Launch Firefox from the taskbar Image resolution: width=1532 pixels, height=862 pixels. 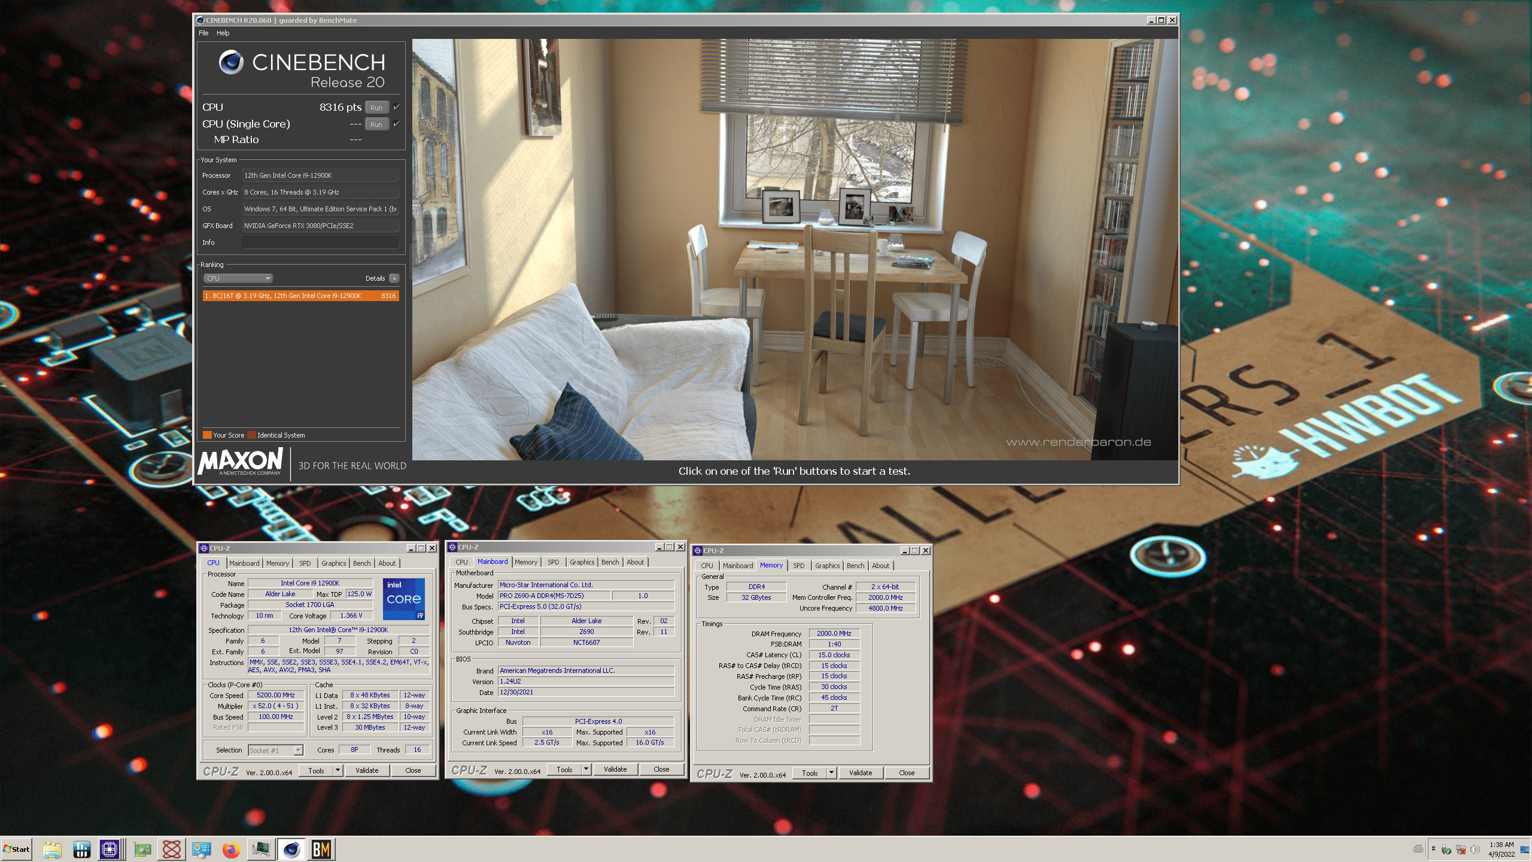[231, 849]
